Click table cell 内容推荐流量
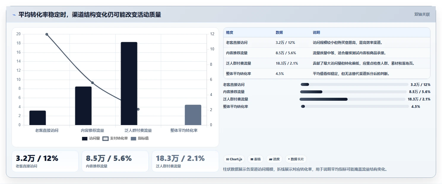The height and width of the screenshot is (184, 442). pos(237,53)
